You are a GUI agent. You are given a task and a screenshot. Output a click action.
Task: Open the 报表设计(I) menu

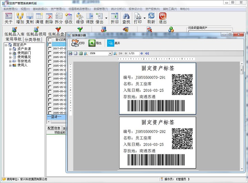pyautogui.click(x=135, y=9)
